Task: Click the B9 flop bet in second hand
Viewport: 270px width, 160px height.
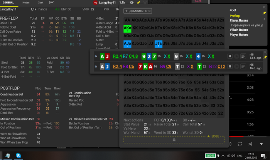Action: tap(162, 67)
